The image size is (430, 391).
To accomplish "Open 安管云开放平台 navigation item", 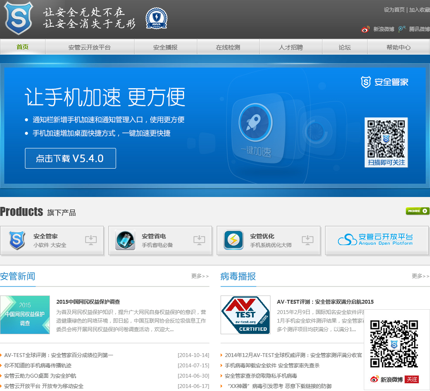I will point(90,47).
